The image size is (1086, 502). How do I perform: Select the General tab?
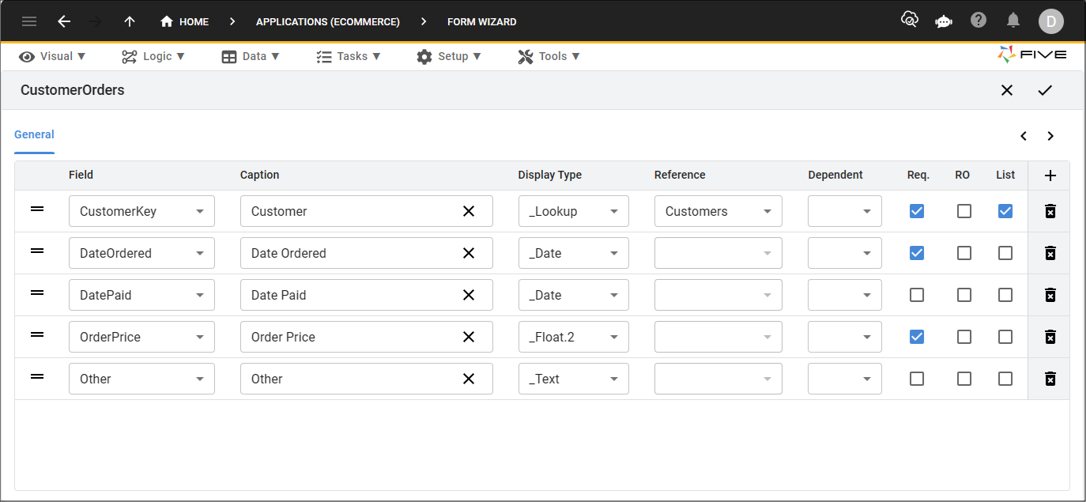(x=34, y=134)
